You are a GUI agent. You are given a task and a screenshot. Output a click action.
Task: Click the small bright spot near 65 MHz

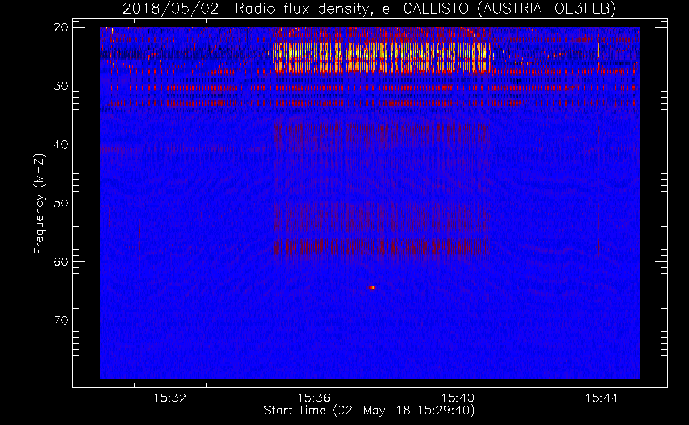click(372, 288)
